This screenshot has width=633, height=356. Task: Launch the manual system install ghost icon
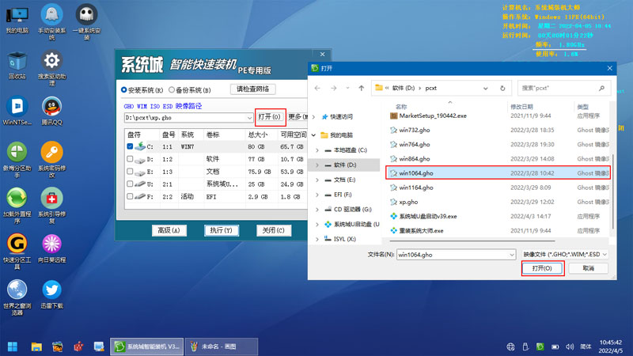pyautogui.click(x=51, y=21)
